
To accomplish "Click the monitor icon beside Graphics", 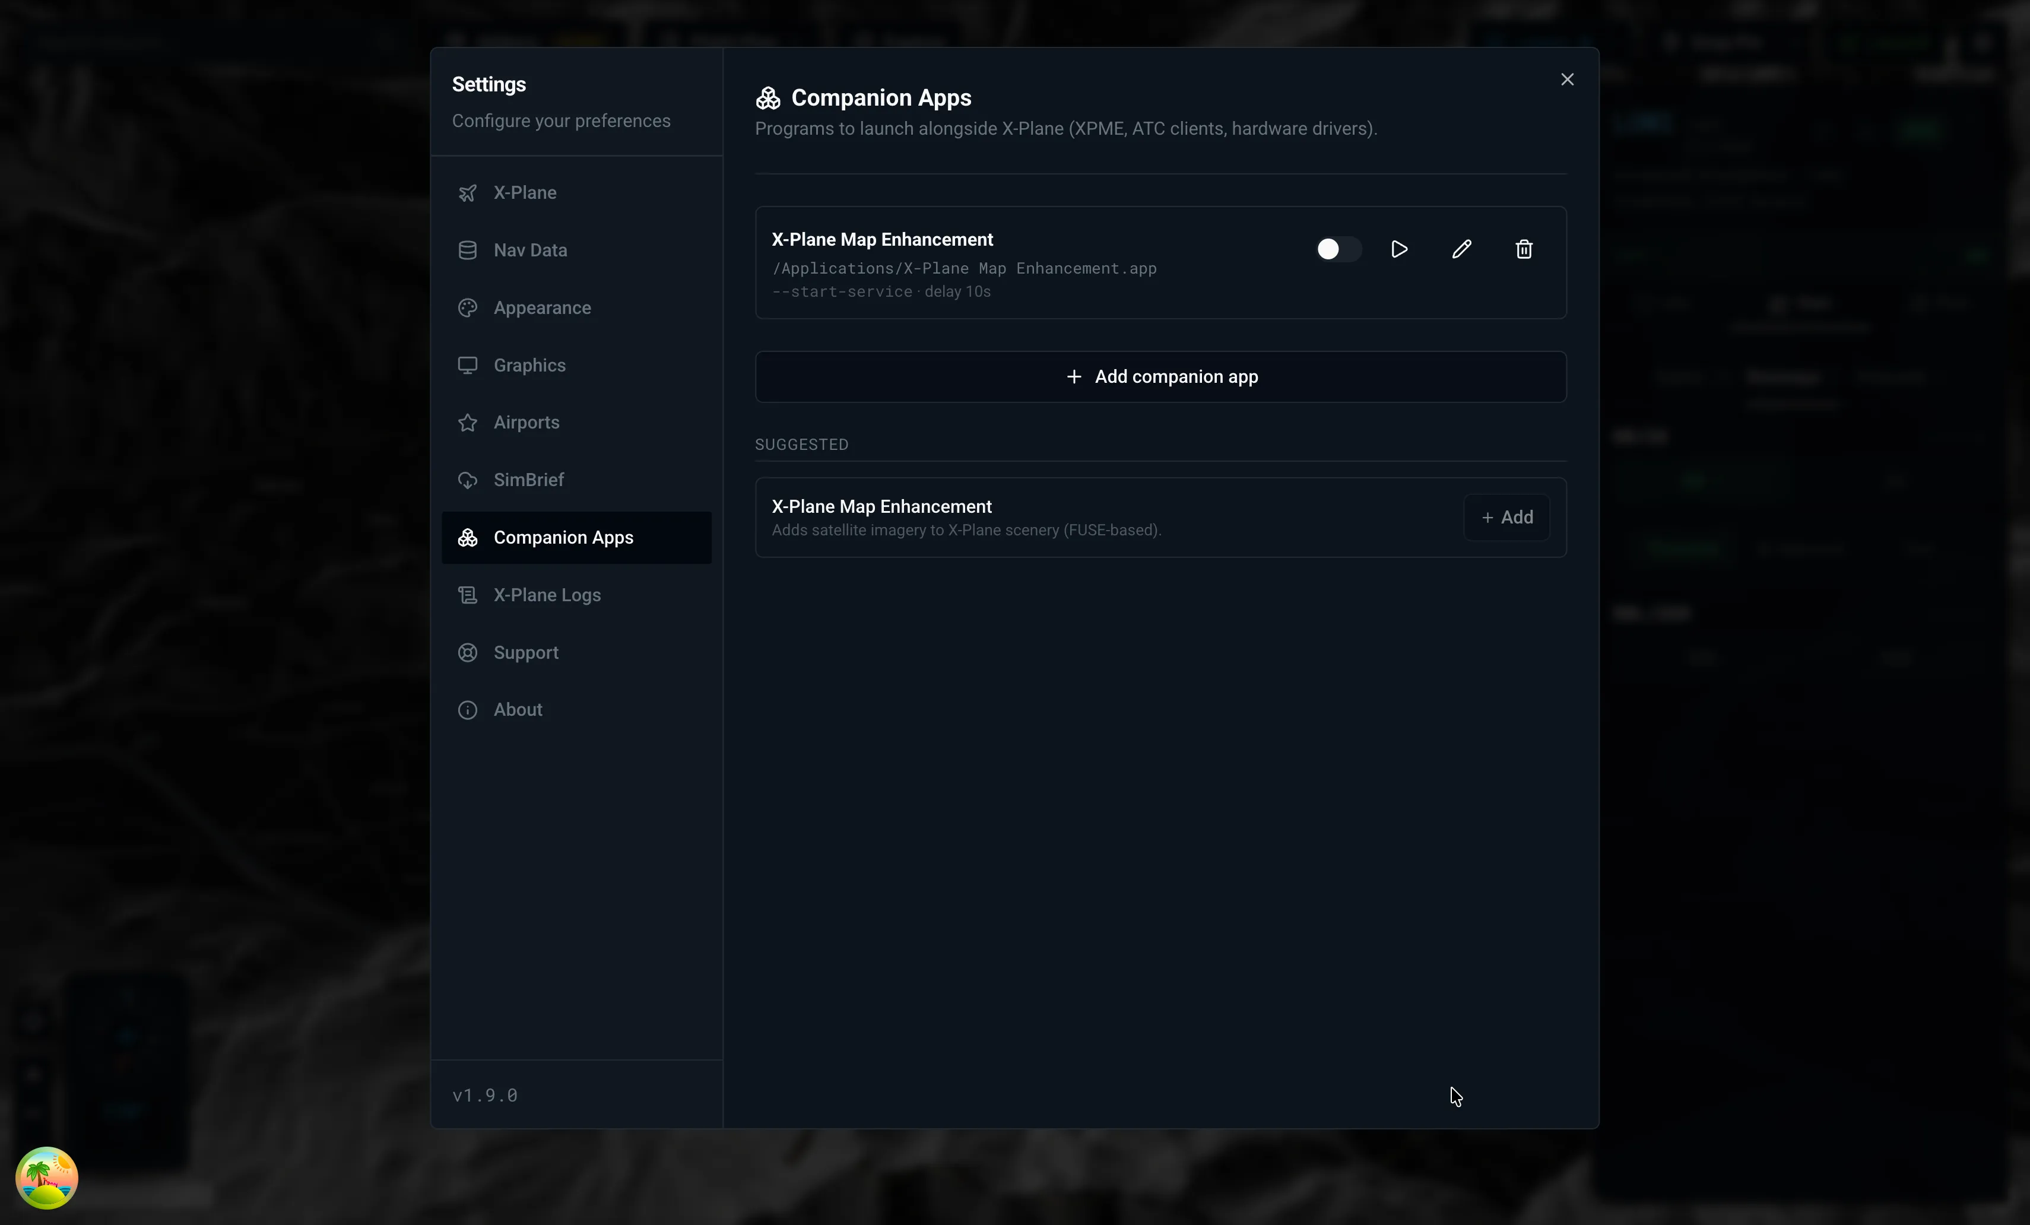I will pyautogui.click(x=467, y=365).
